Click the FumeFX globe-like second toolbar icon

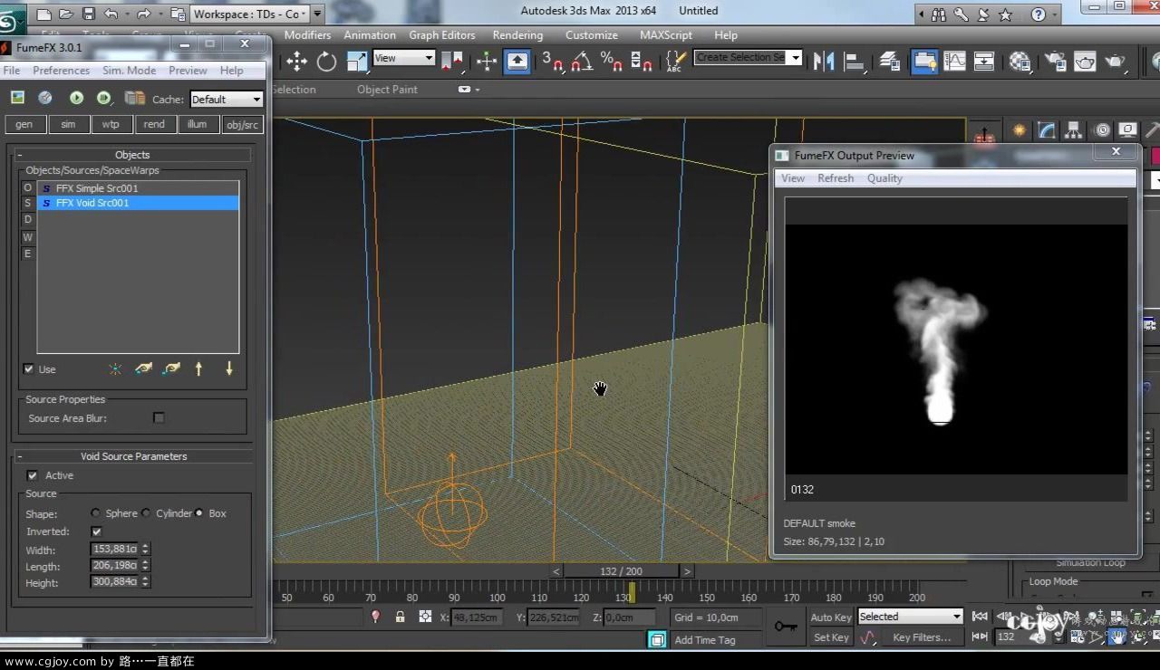pos(45,98)
